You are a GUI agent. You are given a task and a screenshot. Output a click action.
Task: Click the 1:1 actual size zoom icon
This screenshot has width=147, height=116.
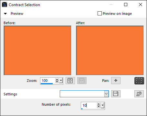pos(82,81)
